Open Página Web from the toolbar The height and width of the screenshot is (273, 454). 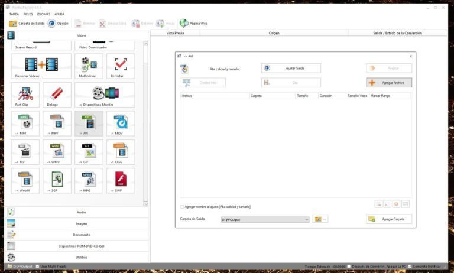click(x=193, y=24)
